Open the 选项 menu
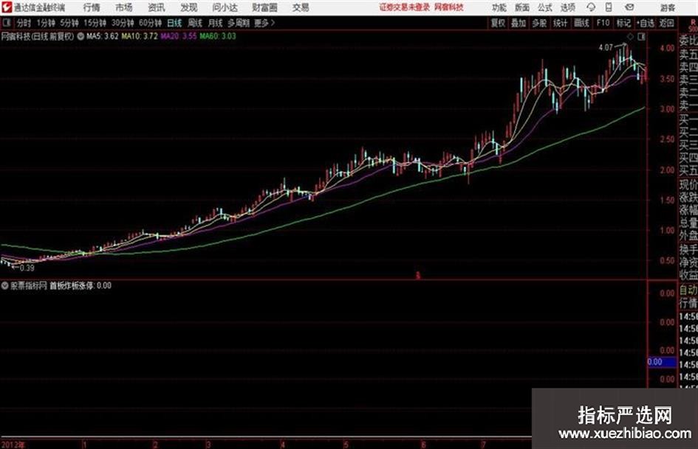This screenshot has height=449, width=698. tap(567, 7)
